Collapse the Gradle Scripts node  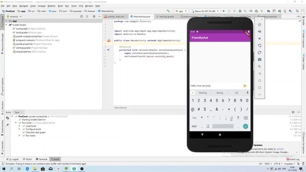6,25
